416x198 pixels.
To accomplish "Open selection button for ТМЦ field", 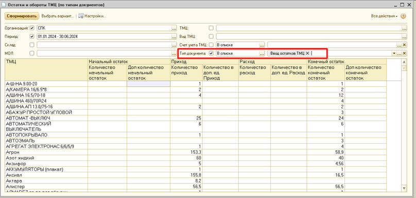I will tap(404, 28).
